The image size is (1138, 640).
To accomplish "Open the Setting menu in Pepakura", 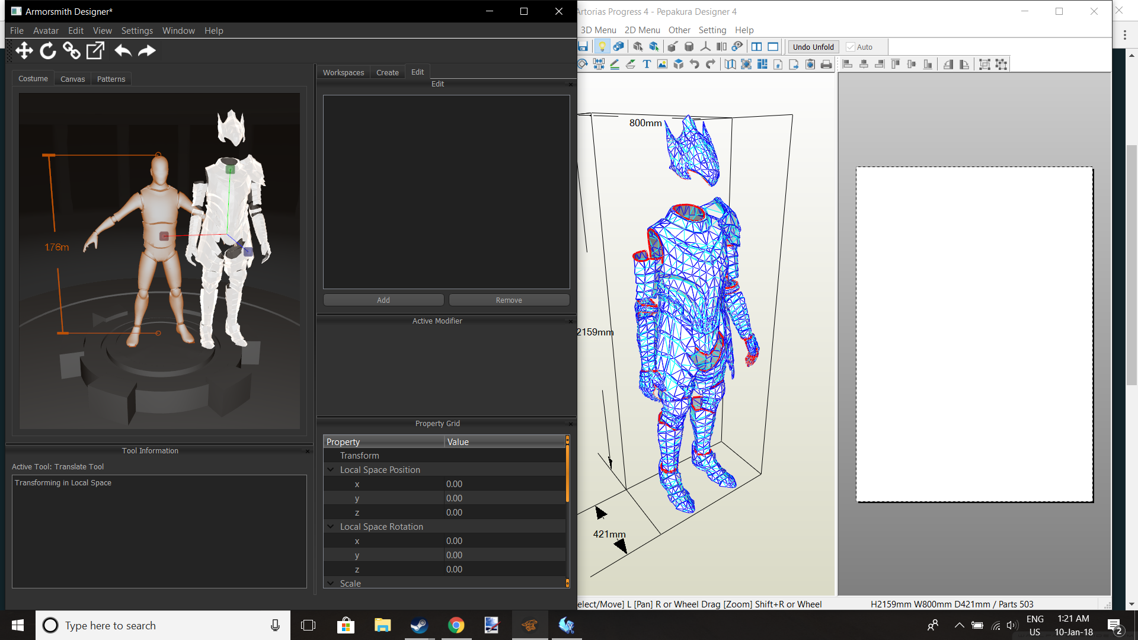I will [x=712, y=30].
